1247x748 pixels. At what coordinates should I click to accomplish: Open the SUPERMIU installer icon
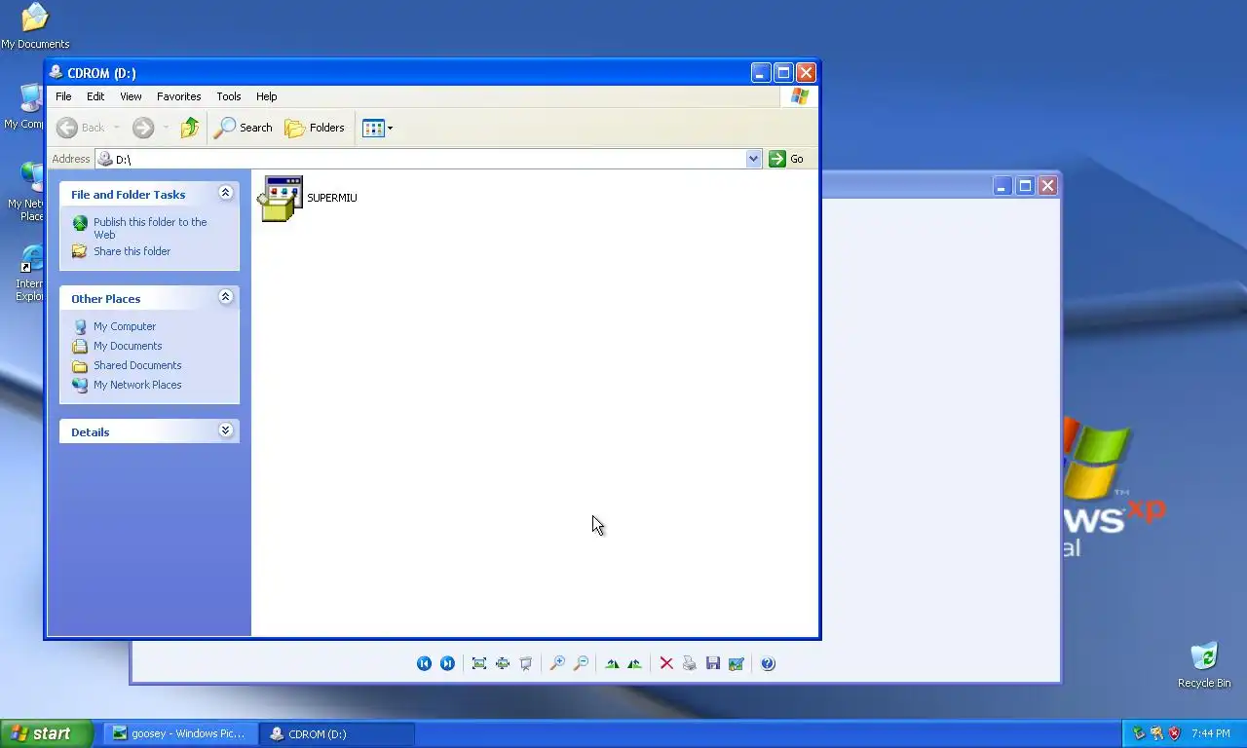[281, 199]
